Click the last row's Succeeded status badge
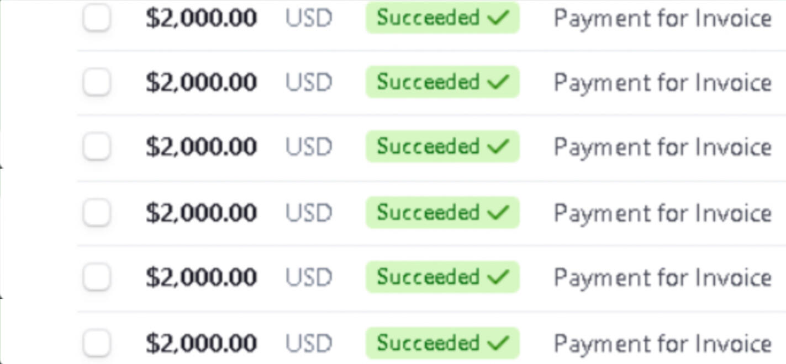 click(x=442, y=343)
